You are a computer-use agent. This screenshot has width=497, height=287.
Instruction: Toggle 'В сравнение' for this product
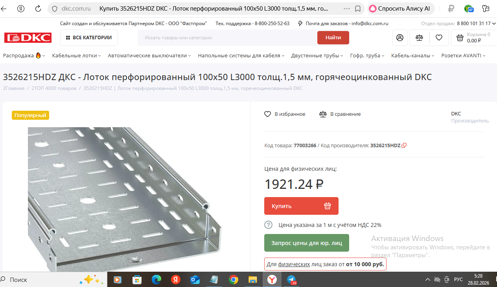[340, 114]
